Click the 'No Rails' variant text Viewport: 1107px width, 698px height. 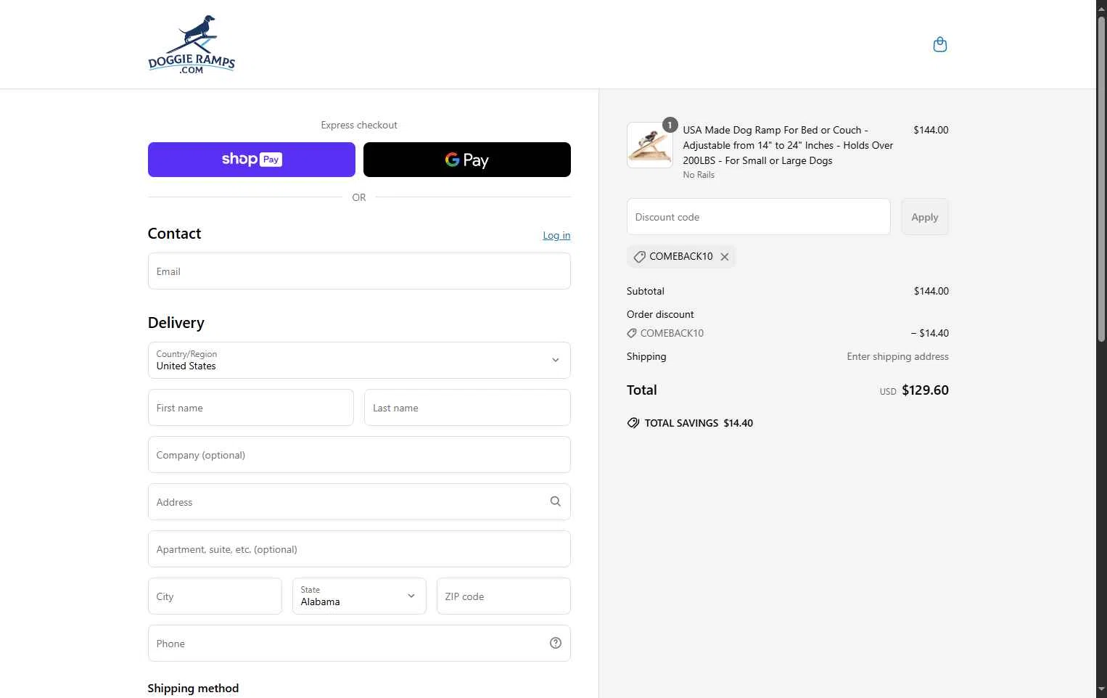pyautogui.click(x=699, y=175)
